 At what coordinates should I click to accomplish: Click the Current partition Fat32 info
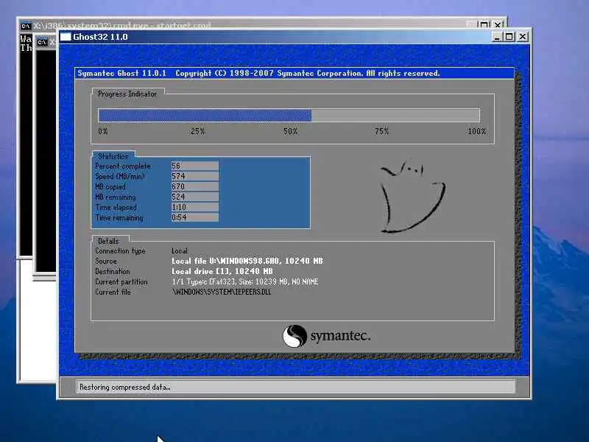point(245,281)
